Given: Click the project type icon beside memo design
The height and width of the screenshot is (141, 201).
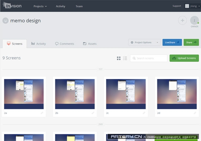Looking at the screenshot, I should pos(5,21).
